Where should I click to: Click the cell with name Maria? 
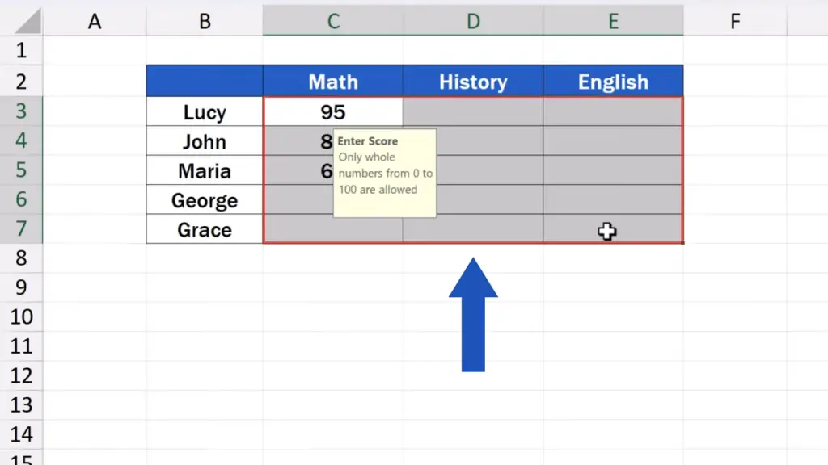[x=205, y=171]
